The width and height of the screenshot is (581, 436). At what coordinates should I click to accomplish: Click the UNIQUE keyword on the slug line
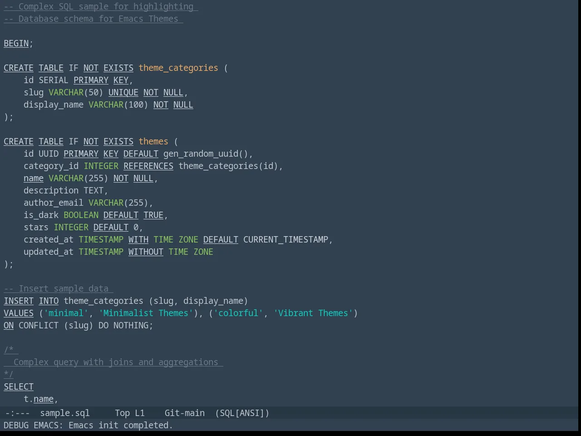click(x=123, y=93)
